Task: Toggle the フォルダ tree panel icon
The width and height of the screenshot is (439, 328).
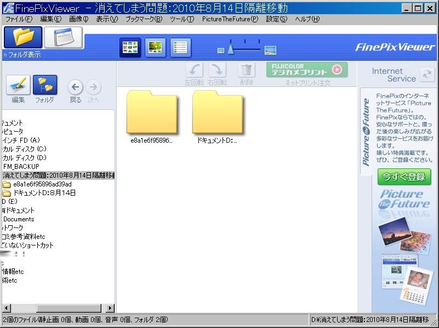Action: point(45,85)
